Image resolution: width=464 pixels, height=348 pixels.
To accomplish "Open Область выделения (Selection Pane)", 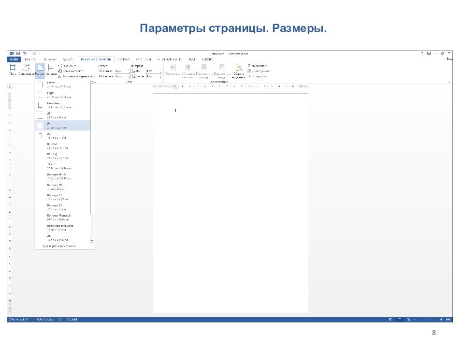I will [x=238, y=71].
